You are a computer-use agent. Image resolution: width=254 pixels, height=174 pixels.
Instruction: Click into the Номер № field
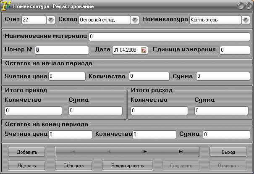(62, 50)
